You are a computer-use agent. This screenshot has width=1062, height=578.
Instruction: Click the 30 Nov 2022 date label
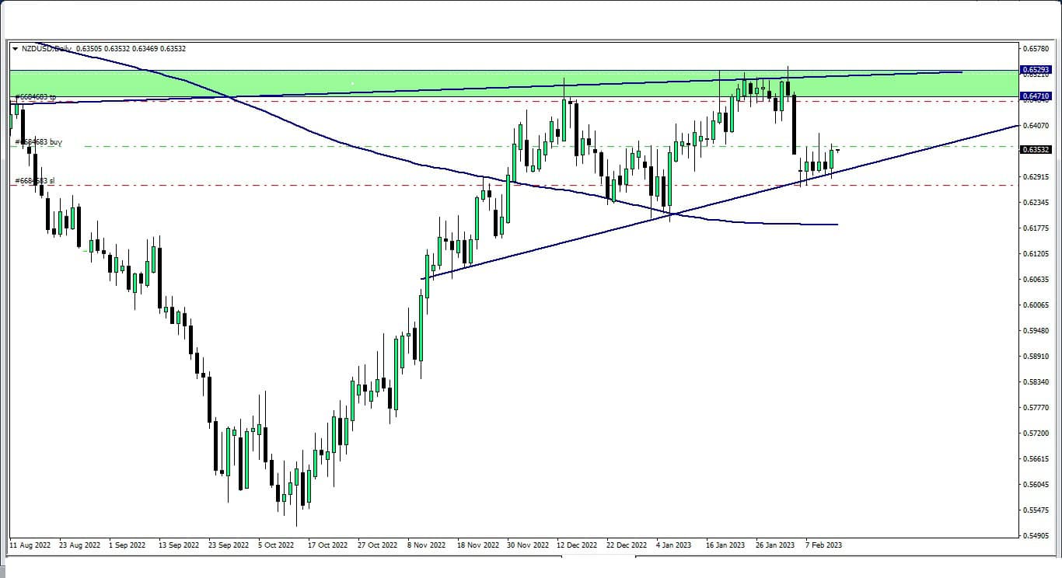pyautogui.click(x=528, y=545)
